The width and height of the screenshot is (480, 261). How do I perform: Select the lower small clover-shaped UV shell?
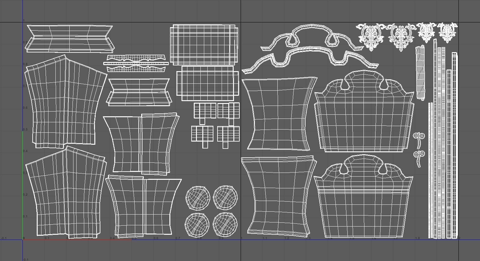click(419, 159)
